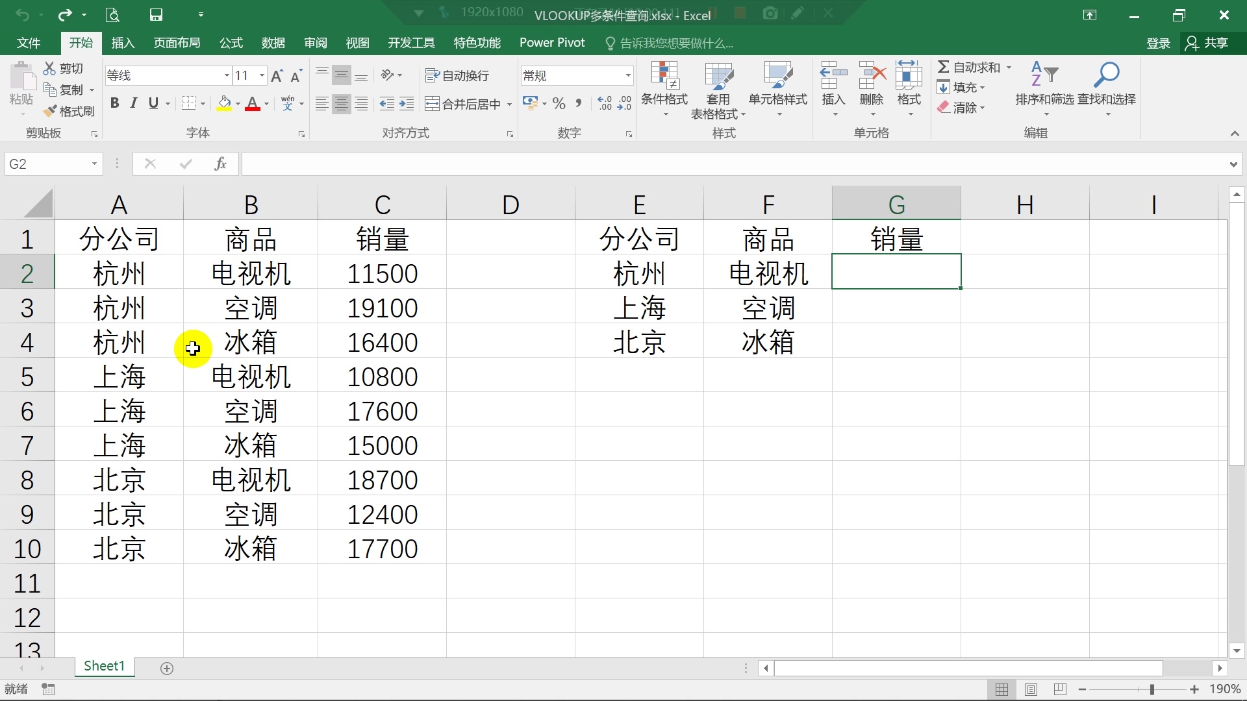Expand the Name Box dropdown arrow
This screenshot has width=1247, height=701.
[94, 164]
